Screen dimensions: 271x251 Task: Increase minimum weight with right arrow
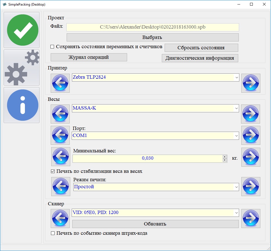pos(251,157)
